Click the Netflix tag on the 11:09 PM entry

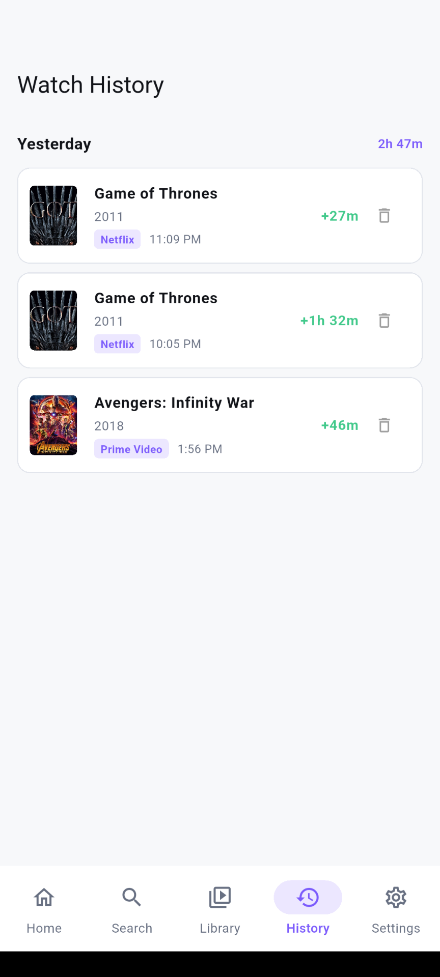click(x=117, y=239)
